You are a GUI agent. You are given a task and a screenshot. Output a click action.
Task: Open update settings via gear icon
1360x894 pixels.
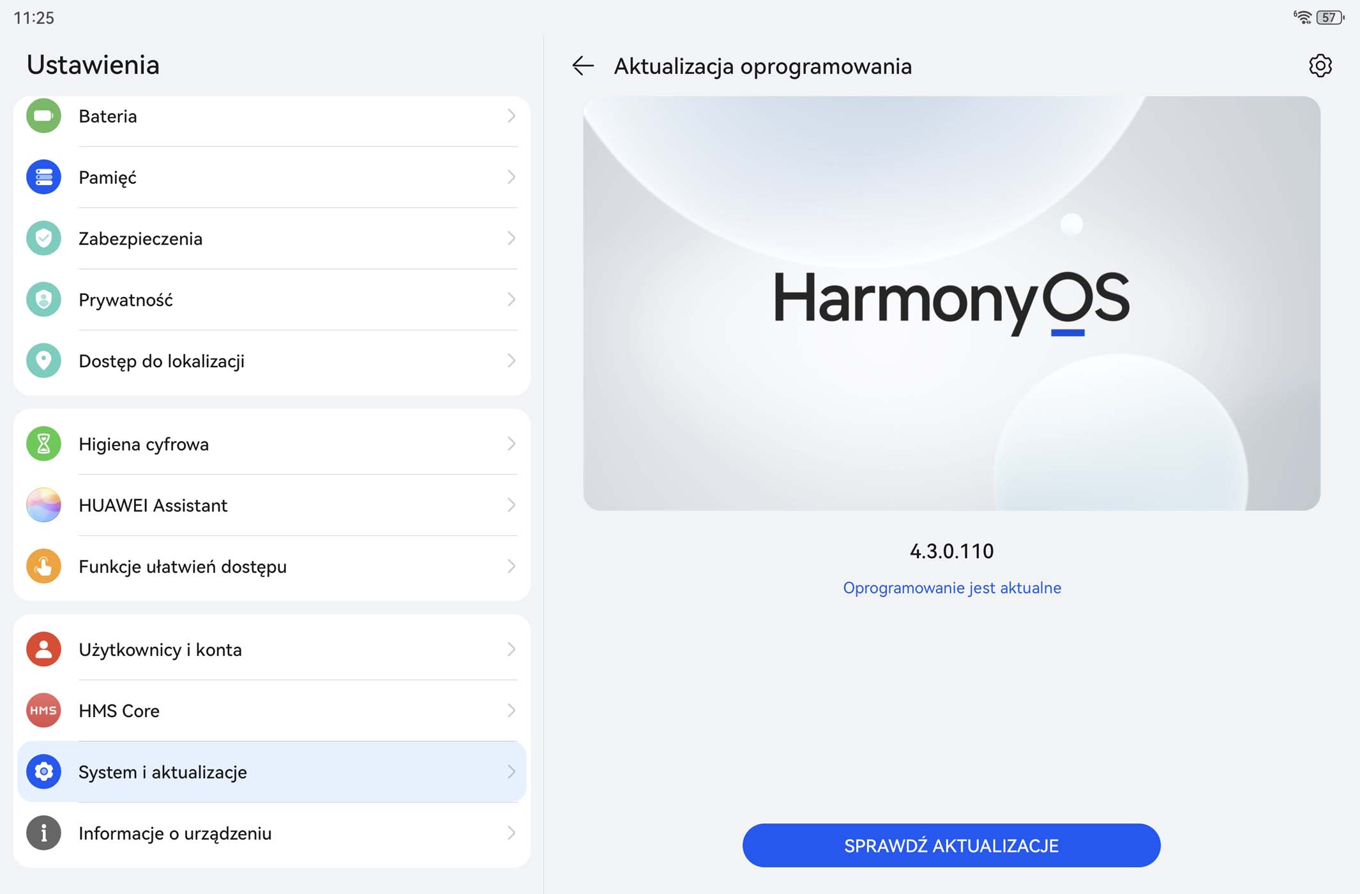(x=1320, y=66)
